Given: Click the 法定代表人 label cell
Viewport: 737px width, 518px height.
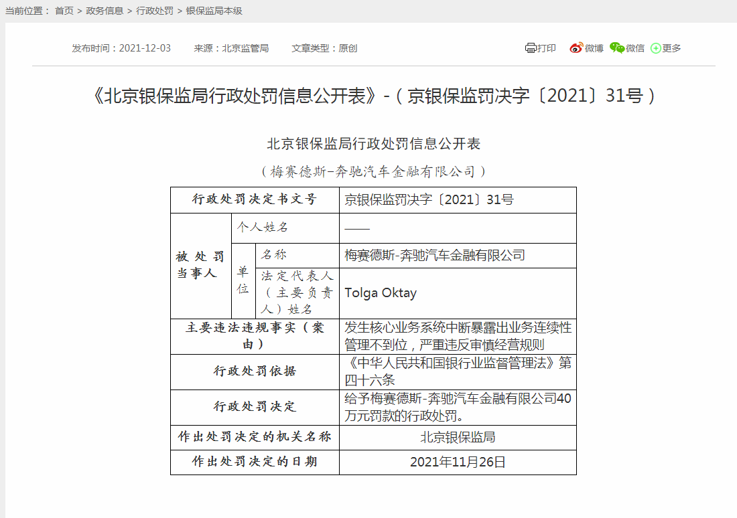Looking at the screenshot, I should click(297, 293).
